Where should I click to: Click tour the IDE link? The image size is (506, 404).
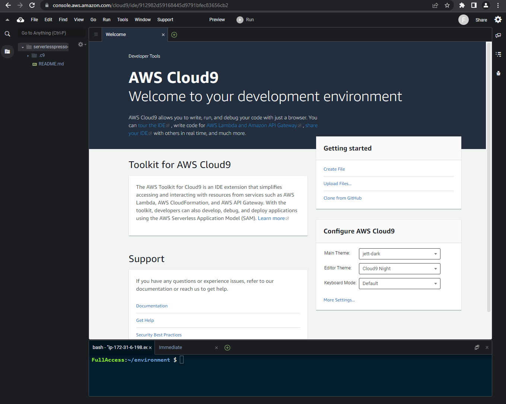click(x=153, y=125)
